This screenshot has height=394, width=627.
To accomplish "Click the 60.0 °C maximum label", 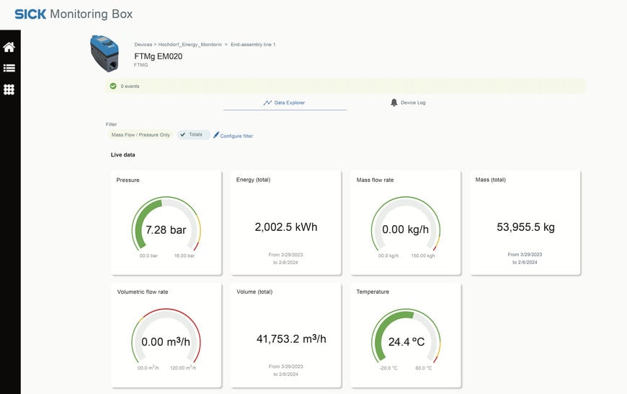I will [424, 368].
